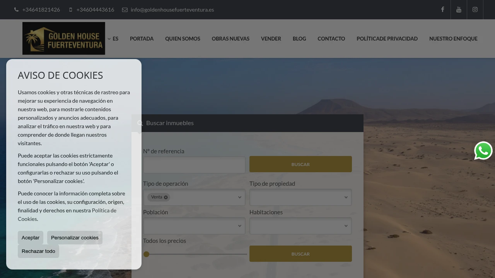Open the Vender menu item
The height and width of the screenshot is (278, 495).
coord(271,39)
